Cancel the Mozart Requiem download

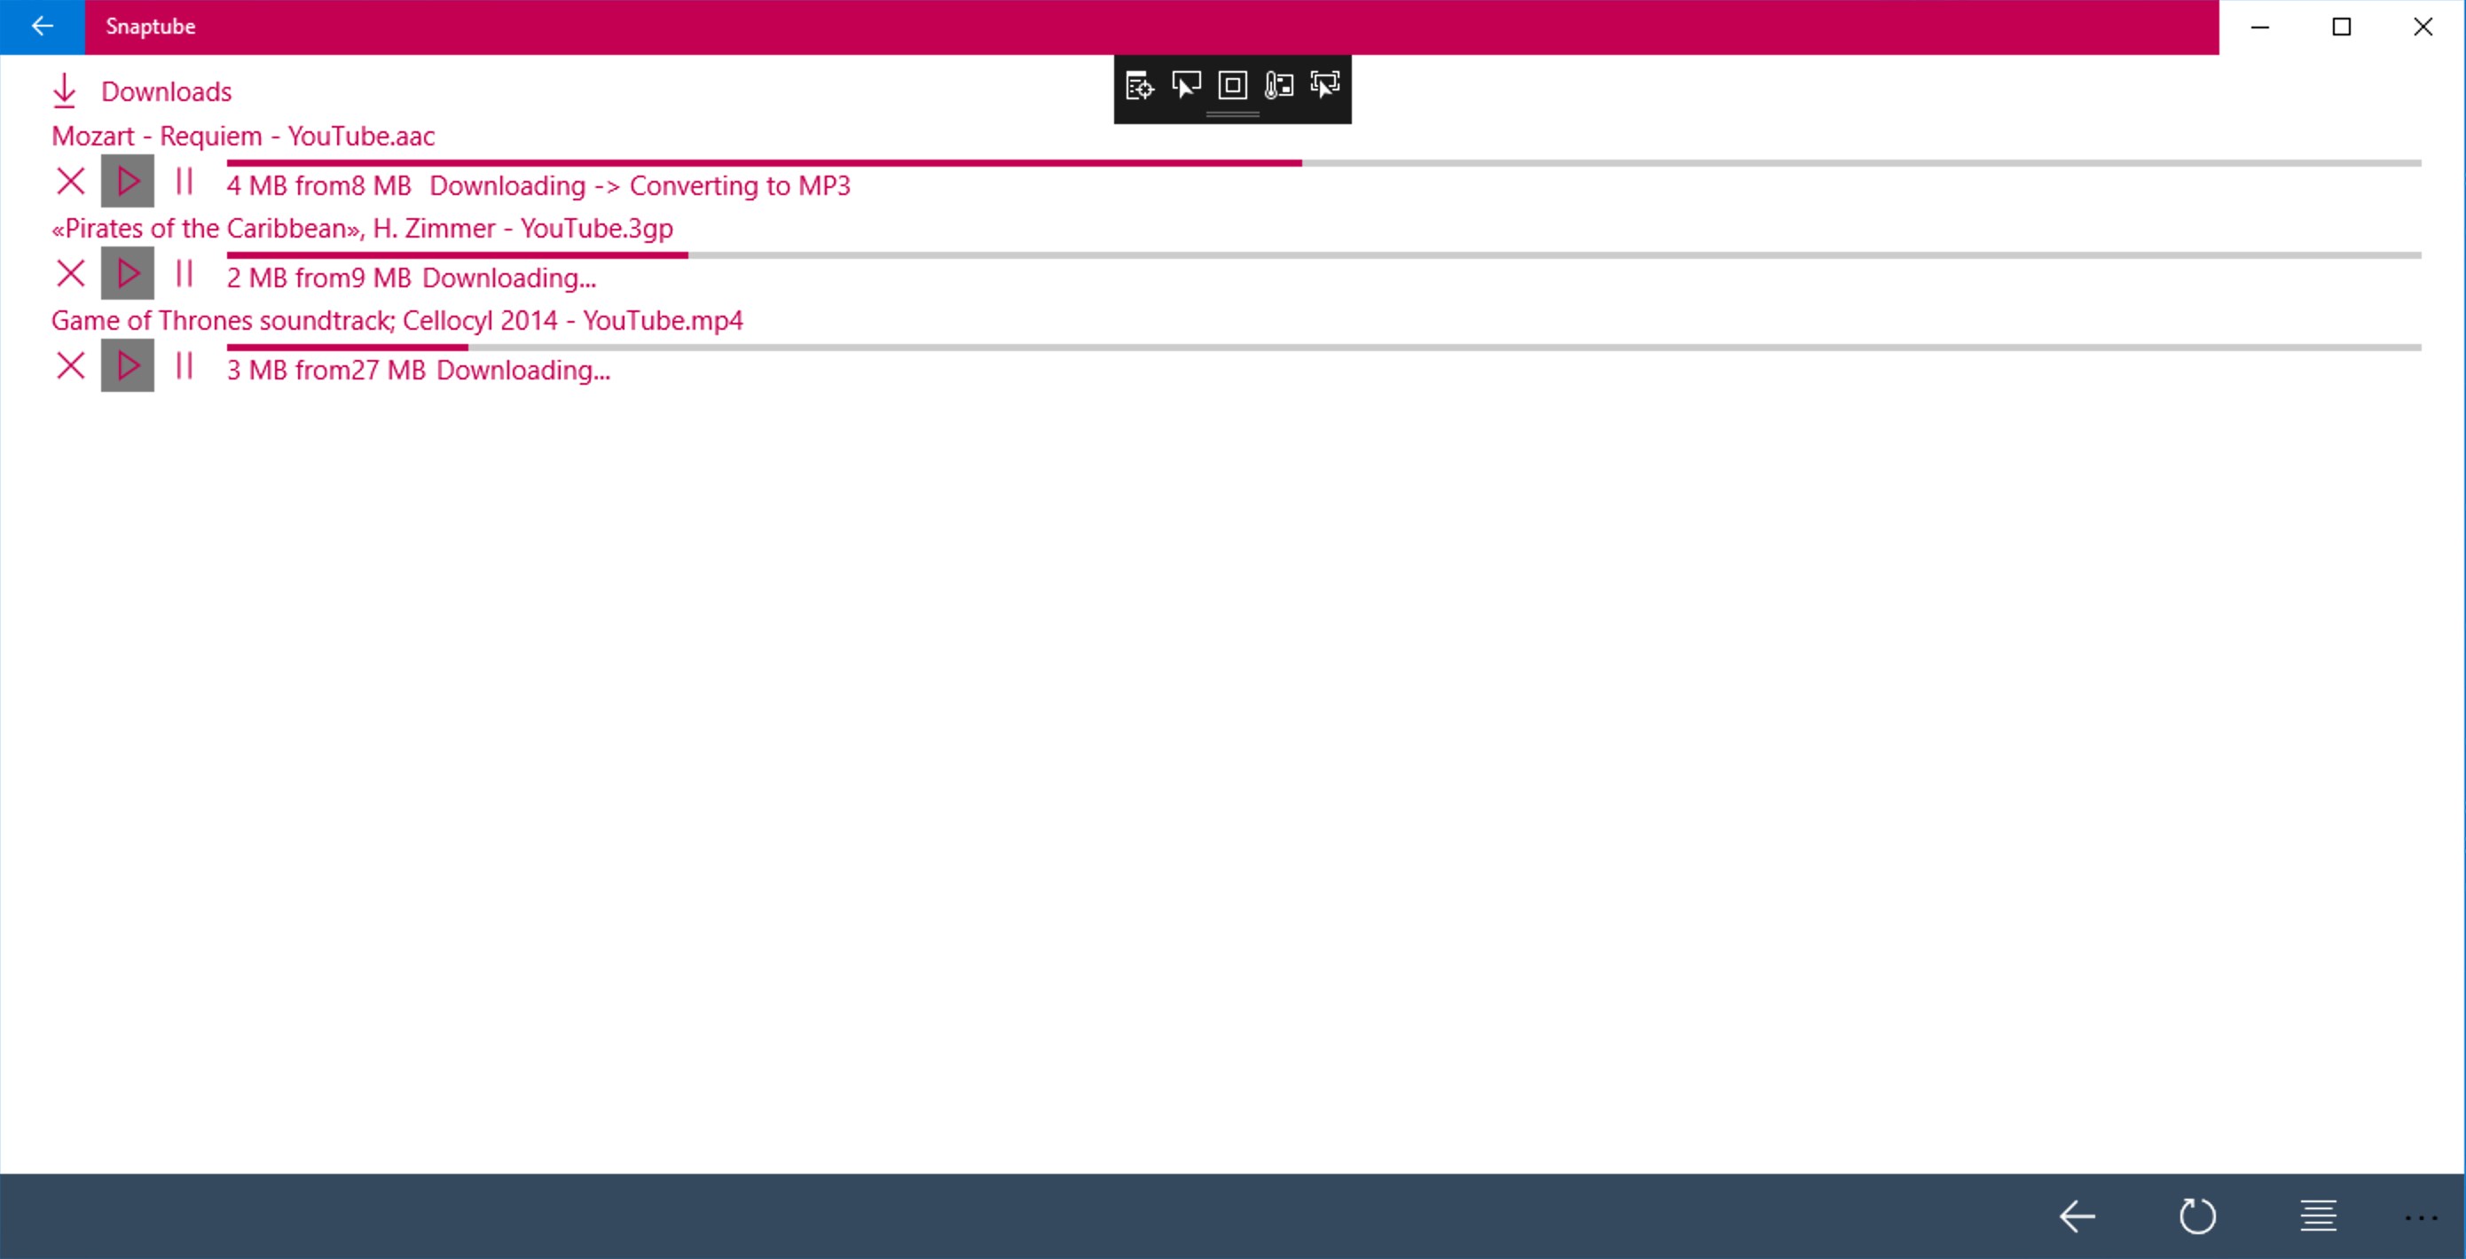[x=70, y=181]
